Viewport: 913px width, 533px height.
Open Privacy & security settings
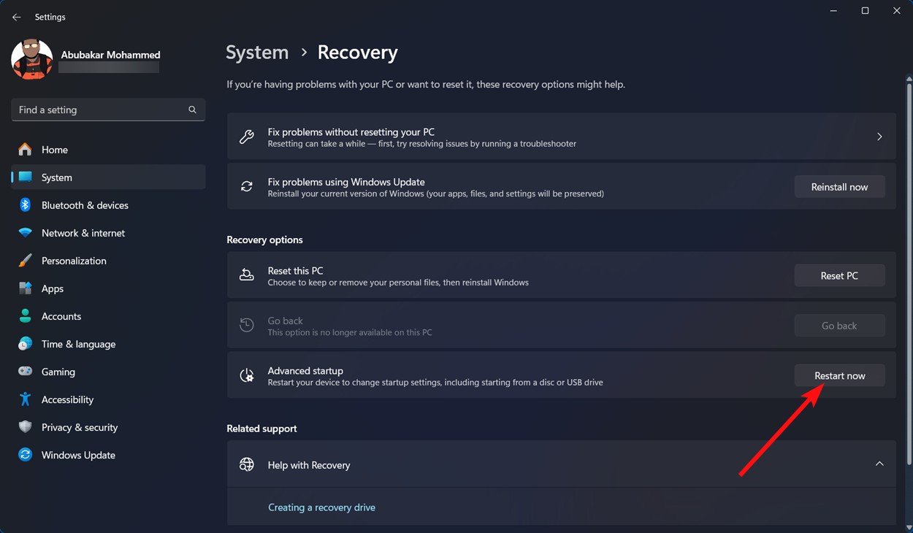point(80,427)
